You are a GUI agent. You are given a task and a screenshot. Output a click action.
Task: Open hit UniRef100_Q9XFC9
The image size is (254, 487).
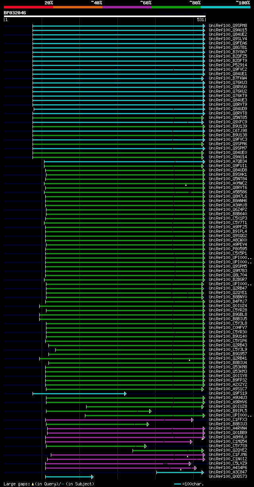coord(228,122)
